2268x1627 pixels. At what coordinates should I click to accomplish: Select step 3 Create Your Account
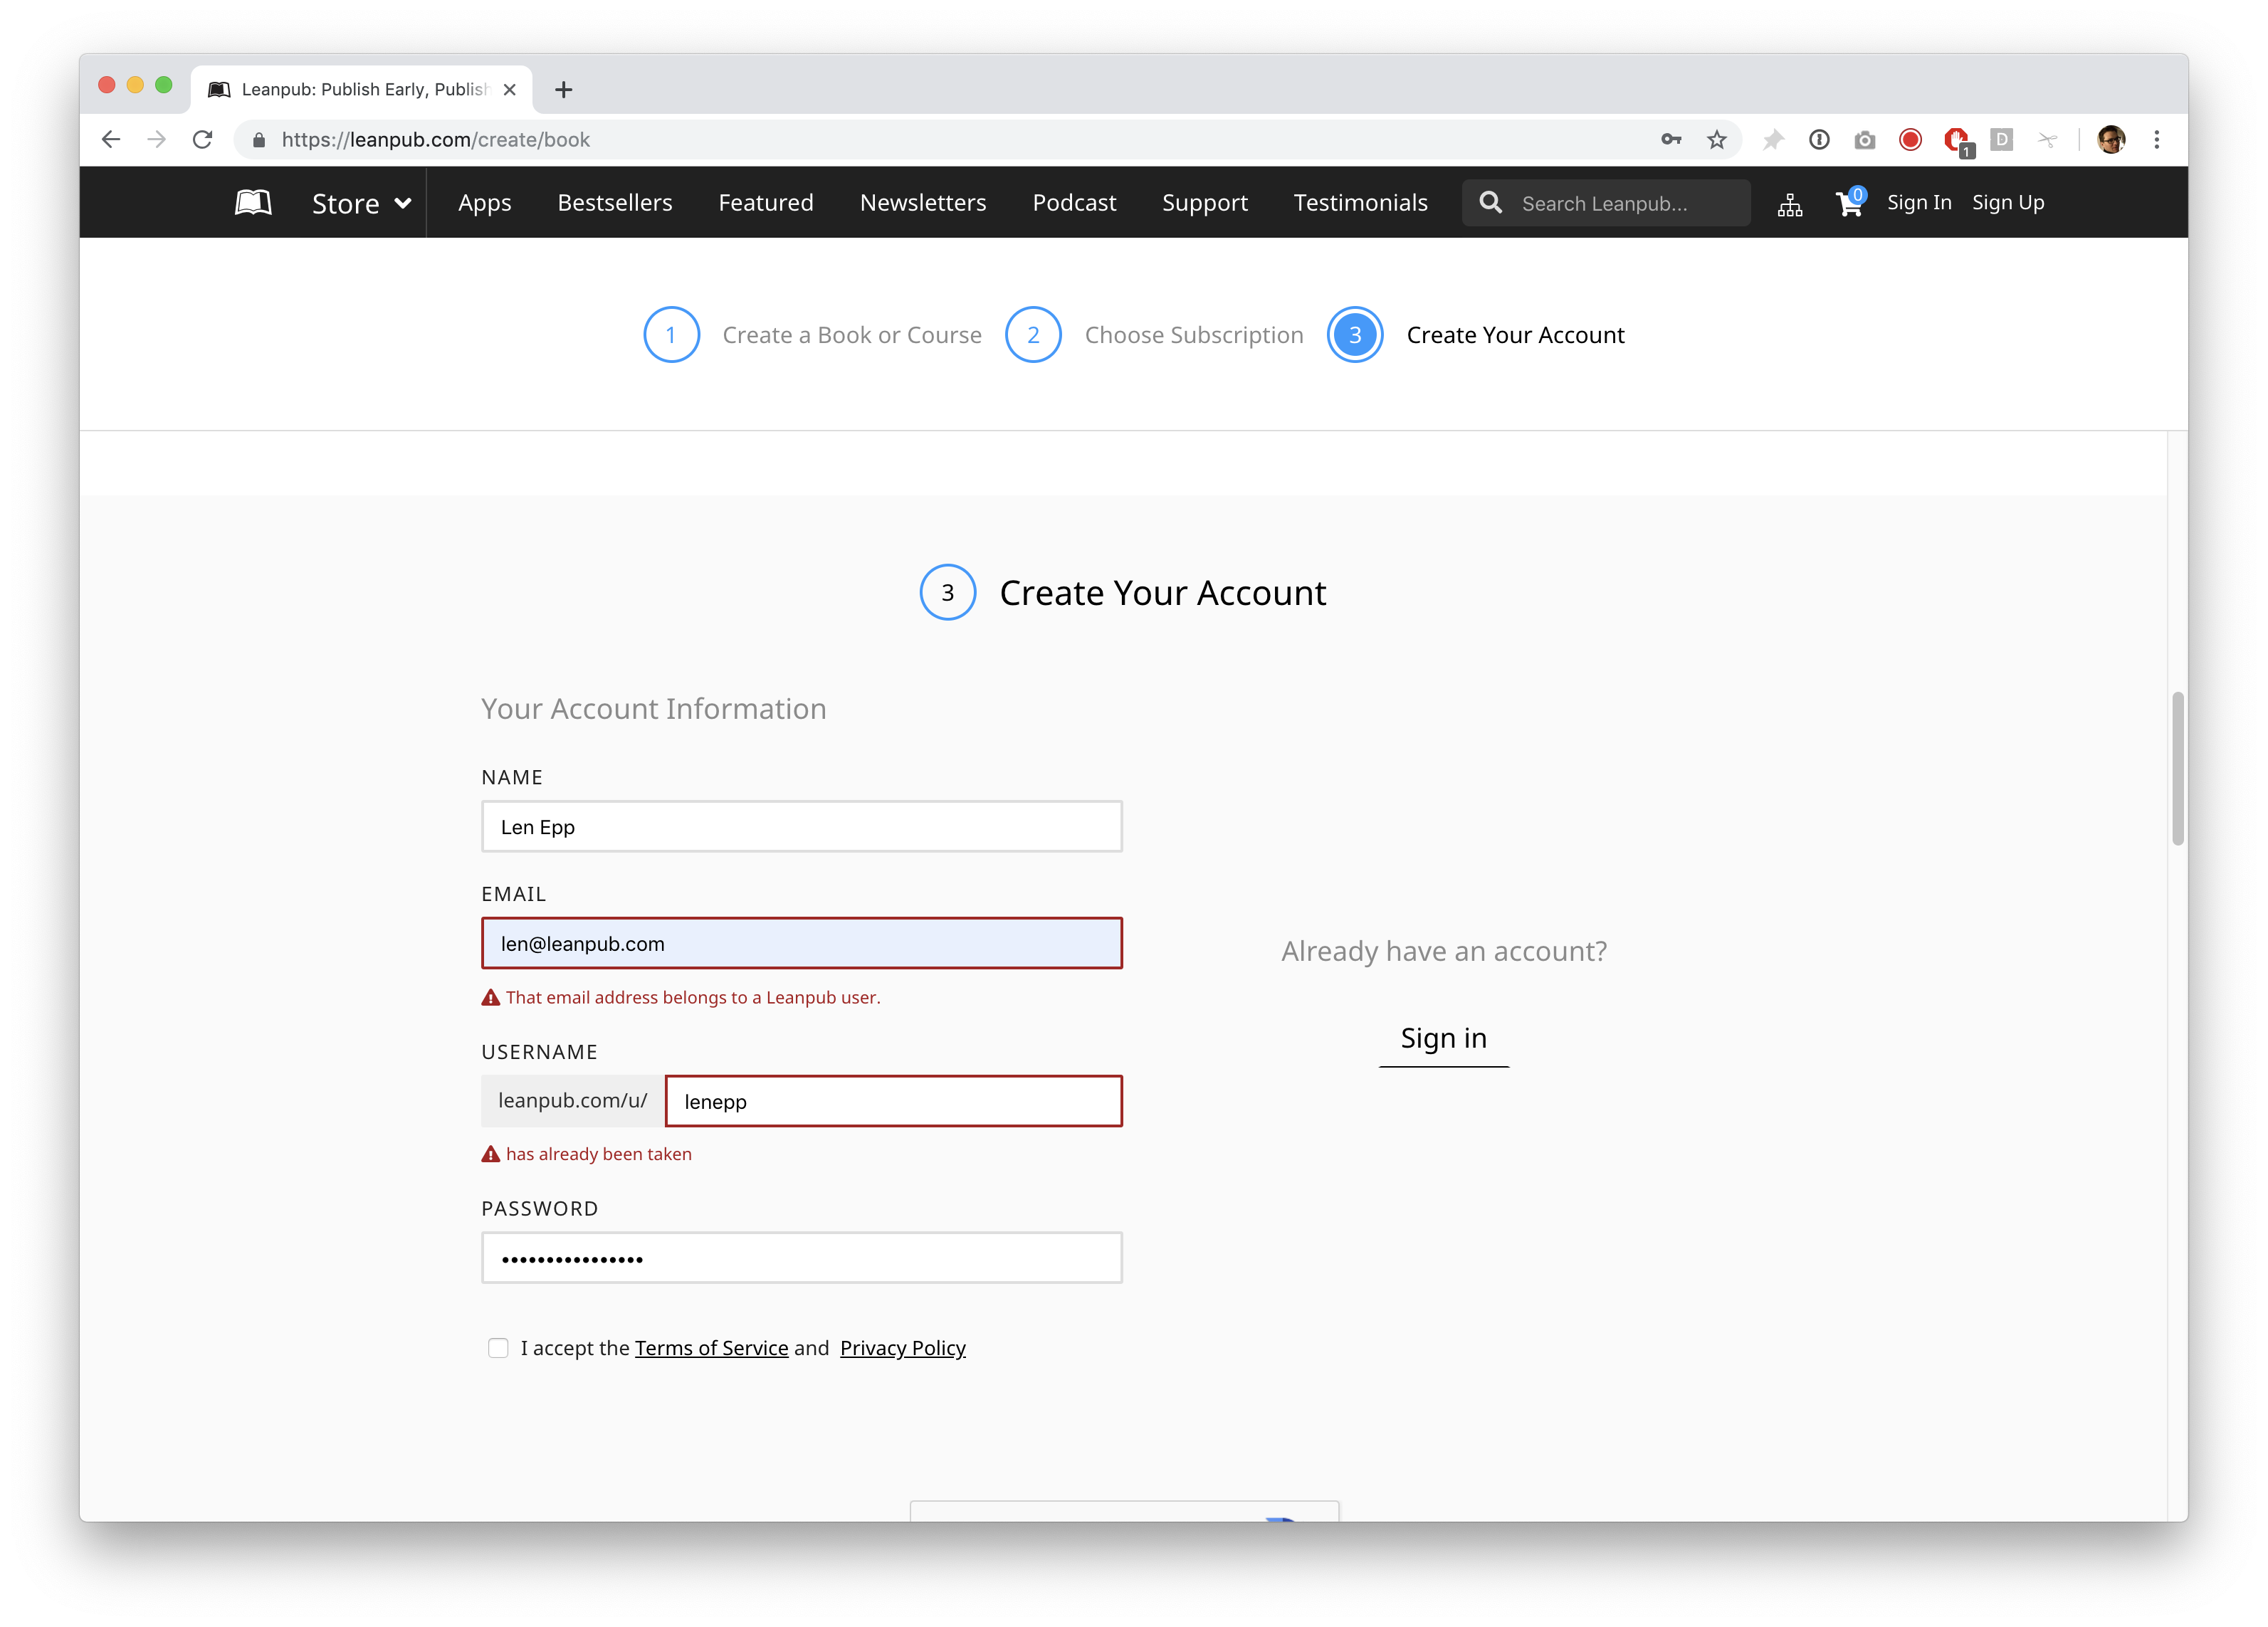tap(1475, 335)
